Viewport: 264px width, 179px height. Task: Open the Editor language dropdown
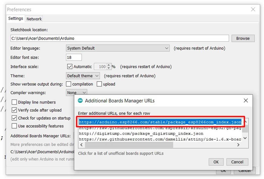pyautogui.click(x=118, y=48)
